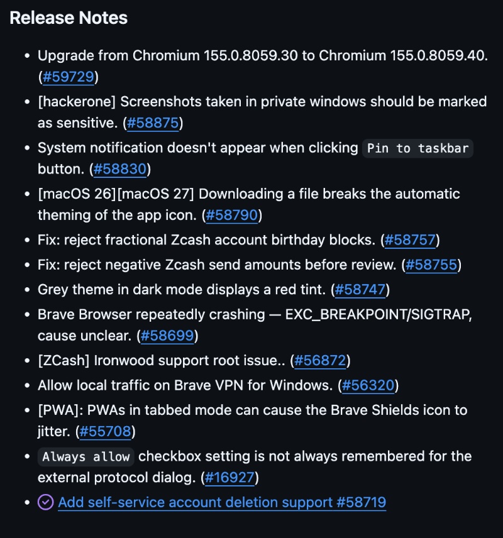Open PWA Shields icon jitter issue #55708

(x=105, y=431)
